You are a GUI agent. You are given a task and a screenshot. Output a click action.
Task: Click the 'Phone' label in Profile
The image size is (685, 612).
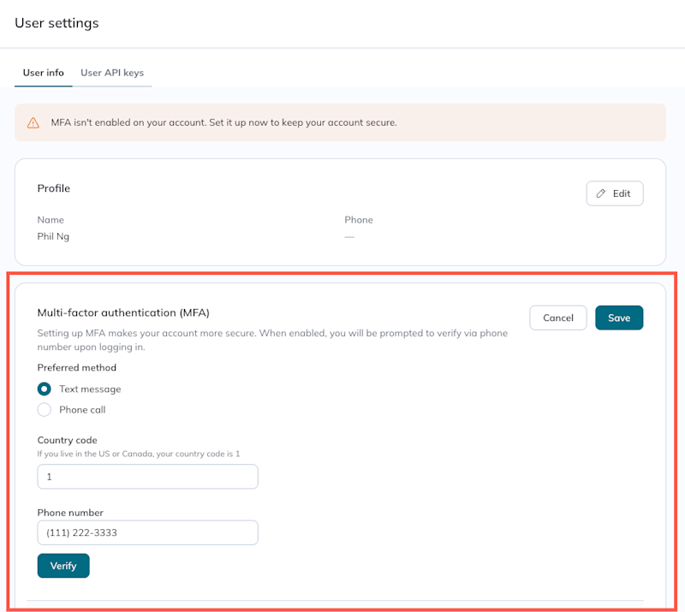click(x=359, y=220)
